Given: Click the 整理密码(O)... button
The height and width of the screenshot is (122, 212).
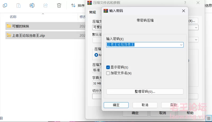Looking at the screenshot, I should coord(145,92).
